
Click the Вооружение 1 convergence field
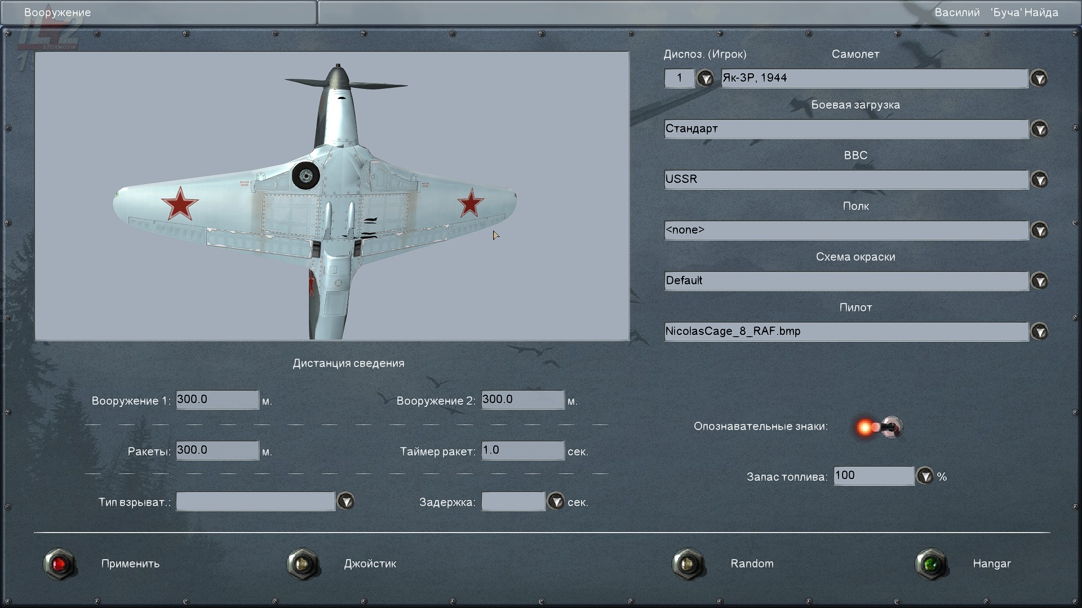[x=217, y=400]
